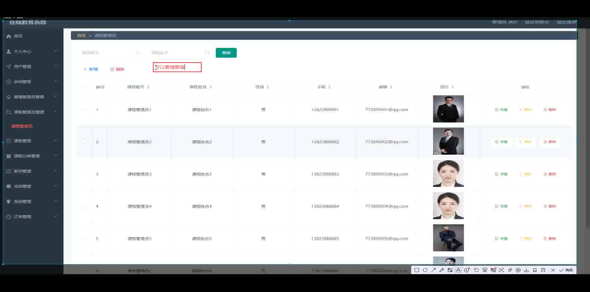This screenshot has height=292, width=590.
Task: Pin the screenshot to screen
Action: tap(510, 270)
